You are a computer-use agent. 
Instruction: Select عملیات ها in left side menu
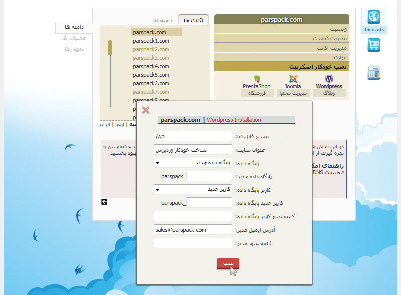click(74, 38)
